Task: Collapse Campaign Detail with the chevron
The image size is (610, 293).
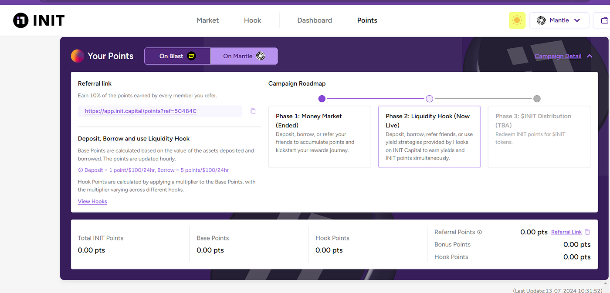Action: coord(590,56)
